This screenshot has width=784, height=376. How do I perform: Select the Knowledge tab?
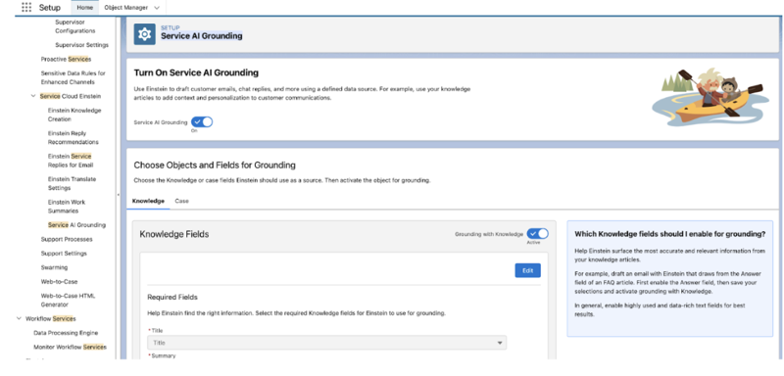tap(148, 201)
